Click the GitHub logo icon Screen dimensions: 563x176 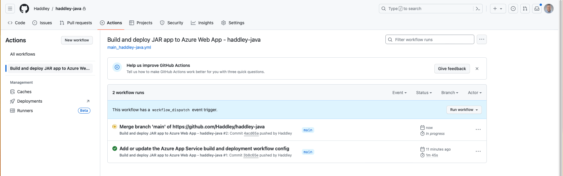24,9
